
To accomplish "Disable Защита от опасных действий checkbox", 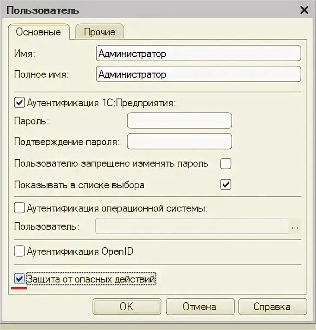I will (19, 279).
